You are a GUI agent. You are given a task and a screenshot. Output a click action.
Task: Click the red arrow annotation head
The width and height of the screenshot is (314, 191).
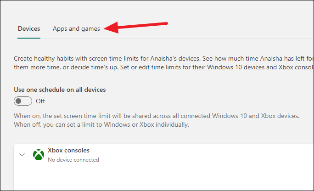[111, 28]
